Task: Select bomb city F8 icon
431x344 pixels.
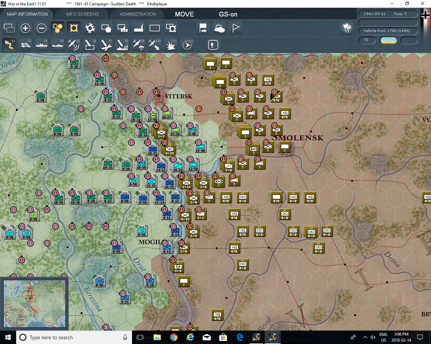Action: tap(122, 45)
